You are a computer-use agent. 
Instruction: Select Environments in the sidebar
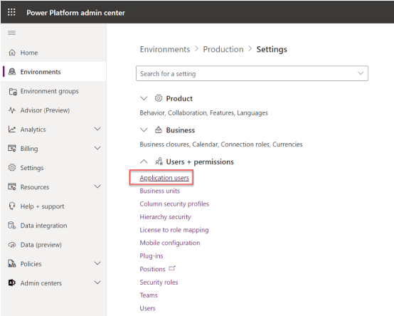click(x=53, y=72)
